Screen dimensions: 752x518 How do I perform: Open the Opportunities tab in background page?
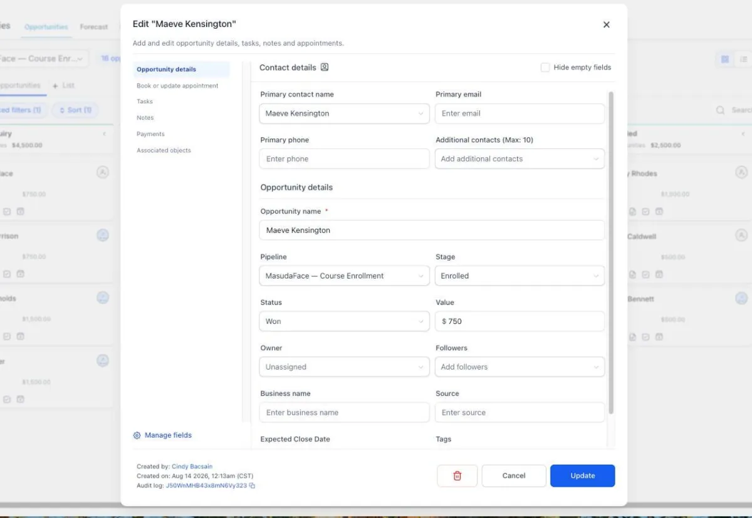tap(46, 27)
